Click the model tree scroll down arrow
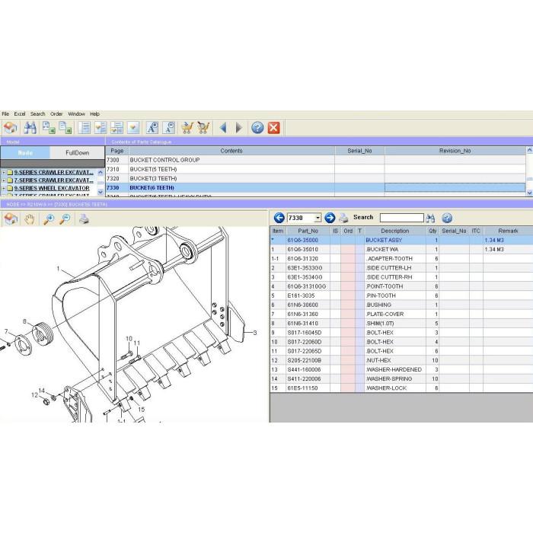This screenshot has width=533, height=533. pyautogui.click(x=101, y=192)
